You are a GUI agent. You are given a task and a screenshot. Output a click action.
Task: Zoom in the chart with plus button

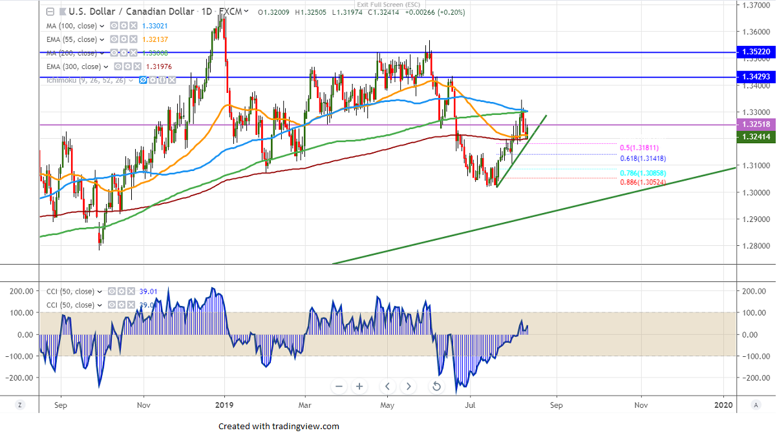(359, 387)
